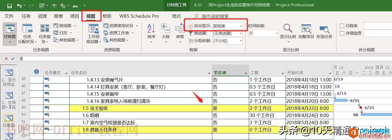Screen dimensions: 392x140
Task: Switch to the 任务 tab
Action: (26, 16)
